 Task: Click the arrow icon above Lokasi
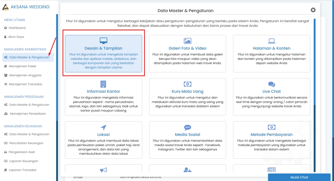tap(103, 127)
